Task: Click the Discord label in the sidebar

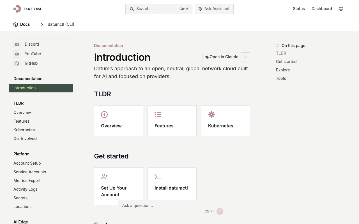Action: (32, 44)
